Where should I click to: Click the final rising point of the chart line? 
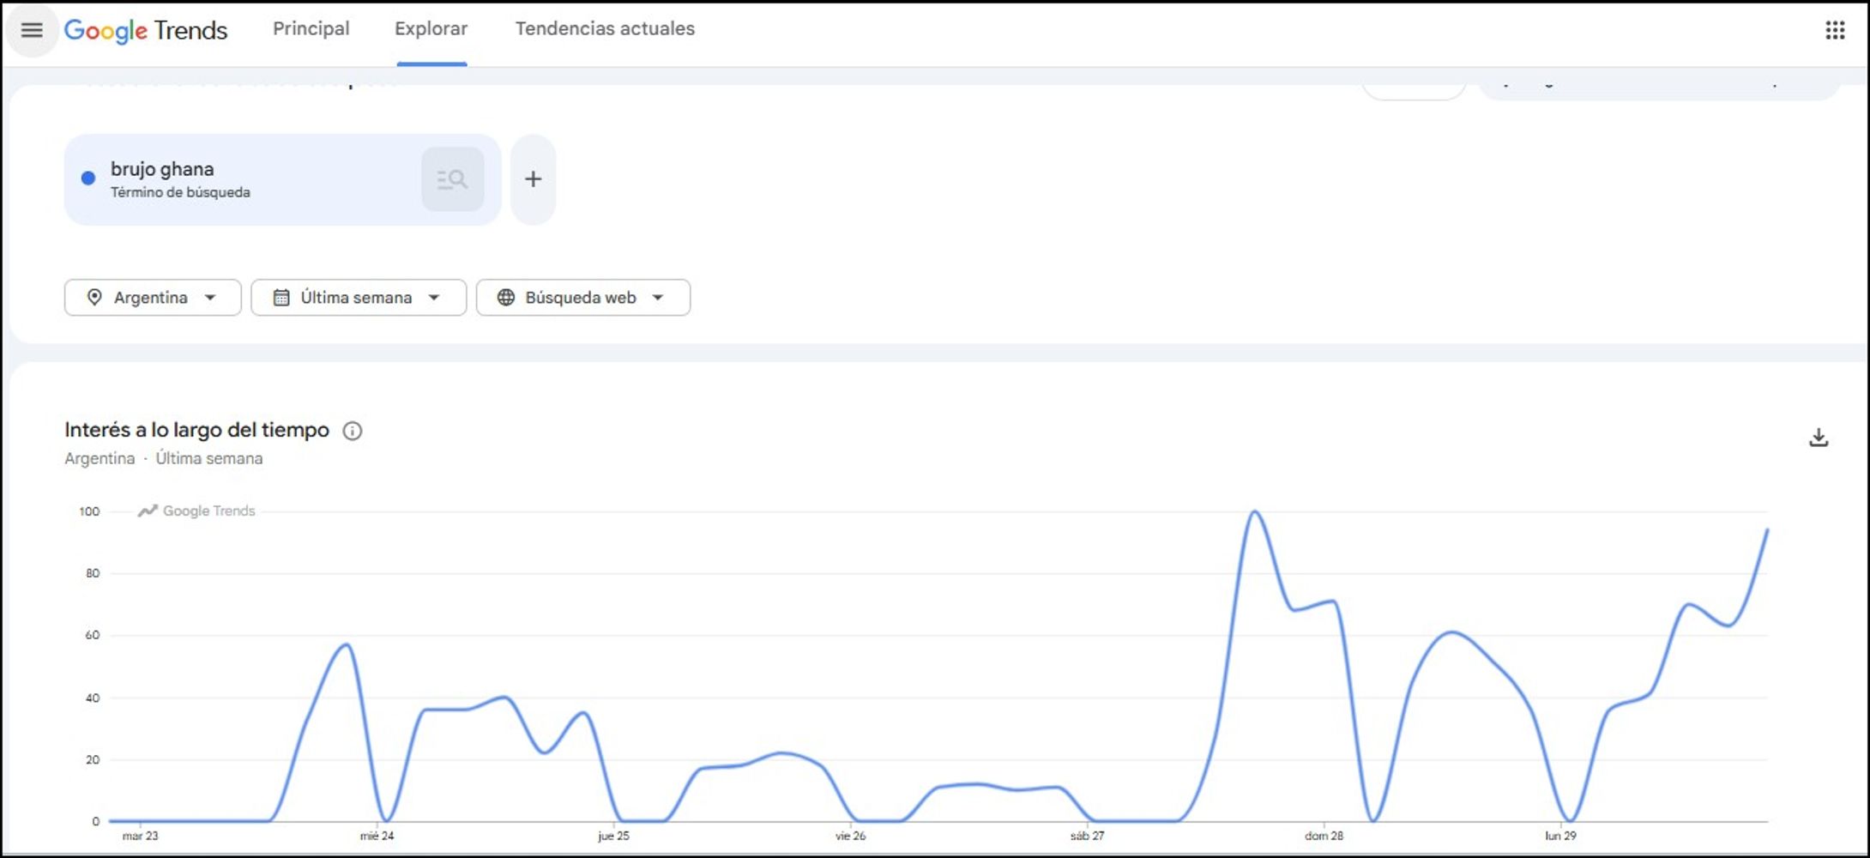pyautogui.click(x=1767, y=530)
